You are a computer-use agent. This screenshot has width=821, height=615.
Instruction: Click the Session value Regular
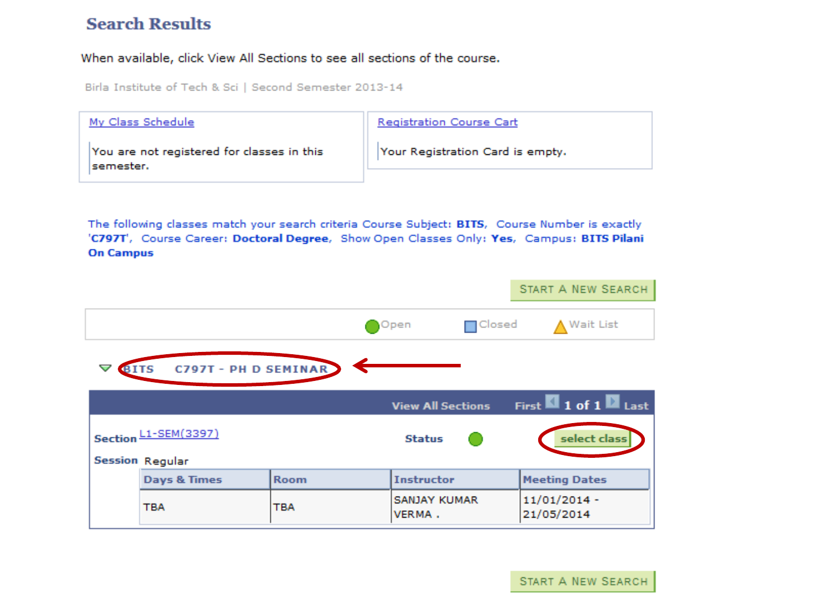point(166,461)
